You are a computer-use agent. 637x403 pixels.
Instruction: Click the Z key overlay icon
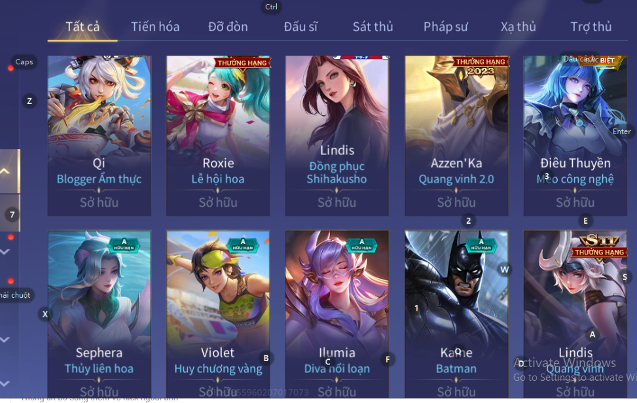pyautogui.click(x=29, y=101)
